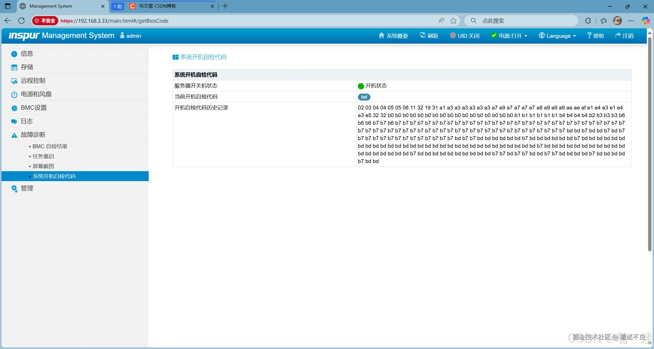This screenshot has height=349, width=654.
Task: Click the 电源和风扇 power icon
Action: click(x=14, y=94)
